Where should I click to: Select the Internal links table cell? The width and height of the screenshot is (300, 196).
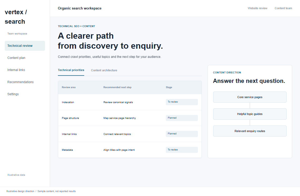click(x=69, y=134)
